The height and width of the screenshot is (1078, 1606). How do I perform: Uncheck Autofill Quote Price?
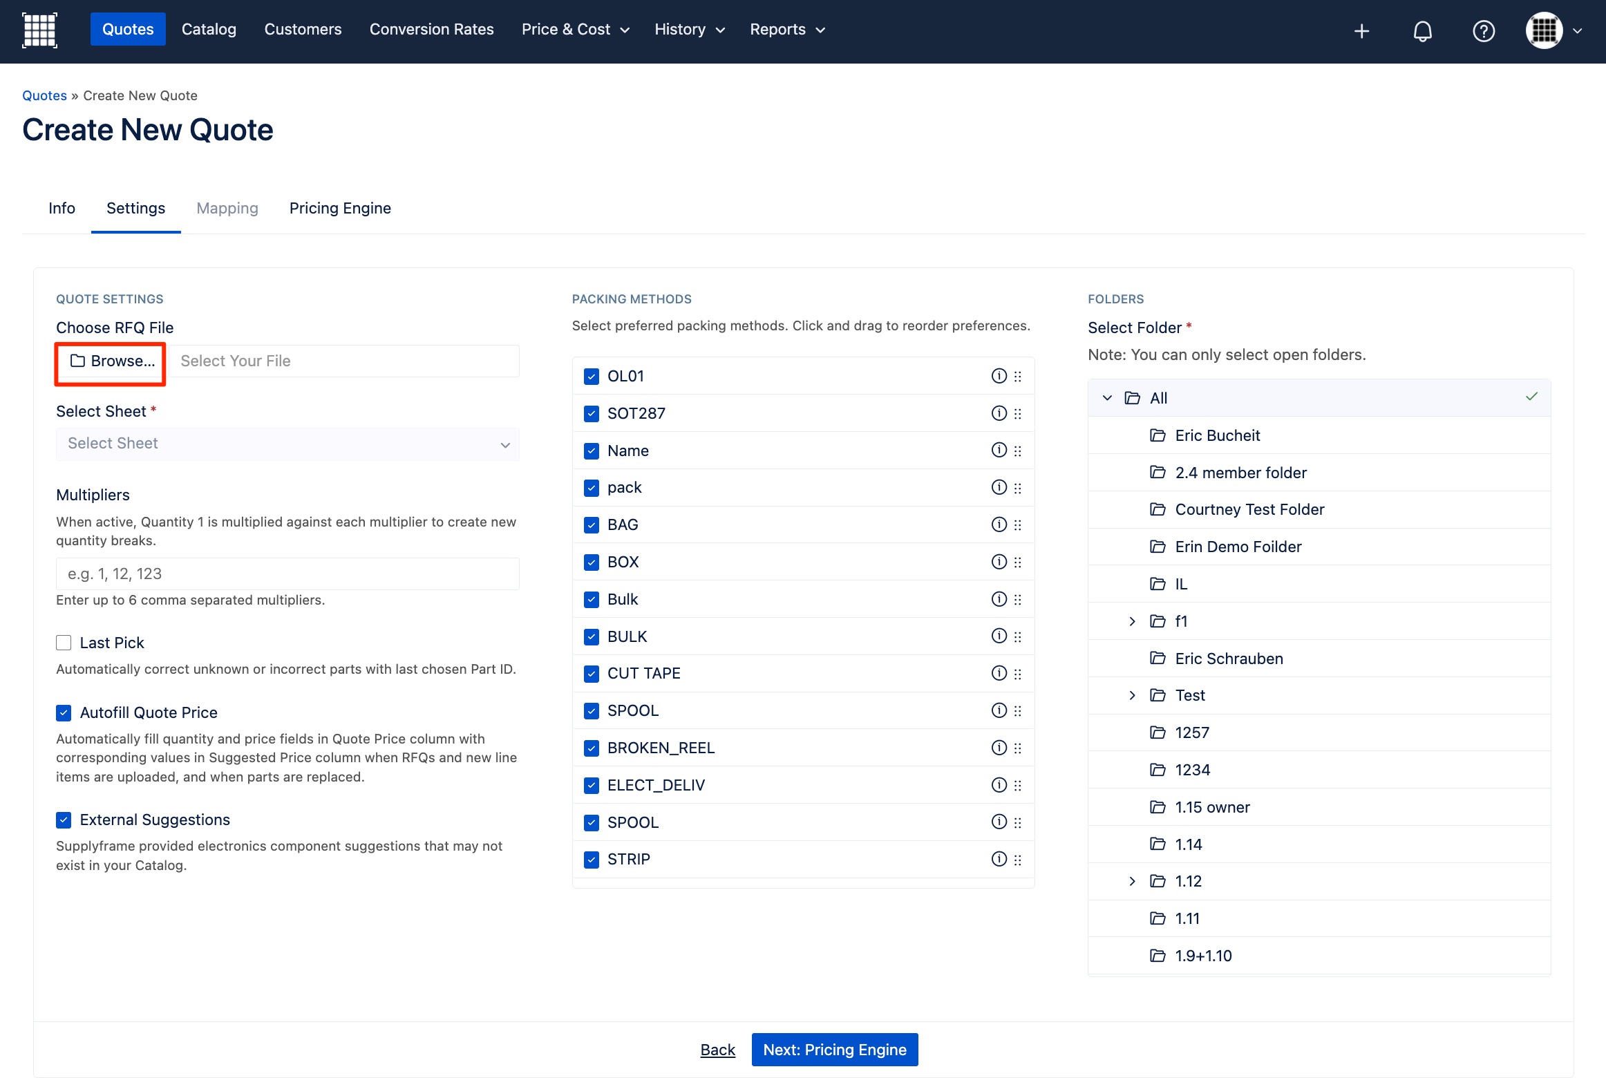(64, 712)
